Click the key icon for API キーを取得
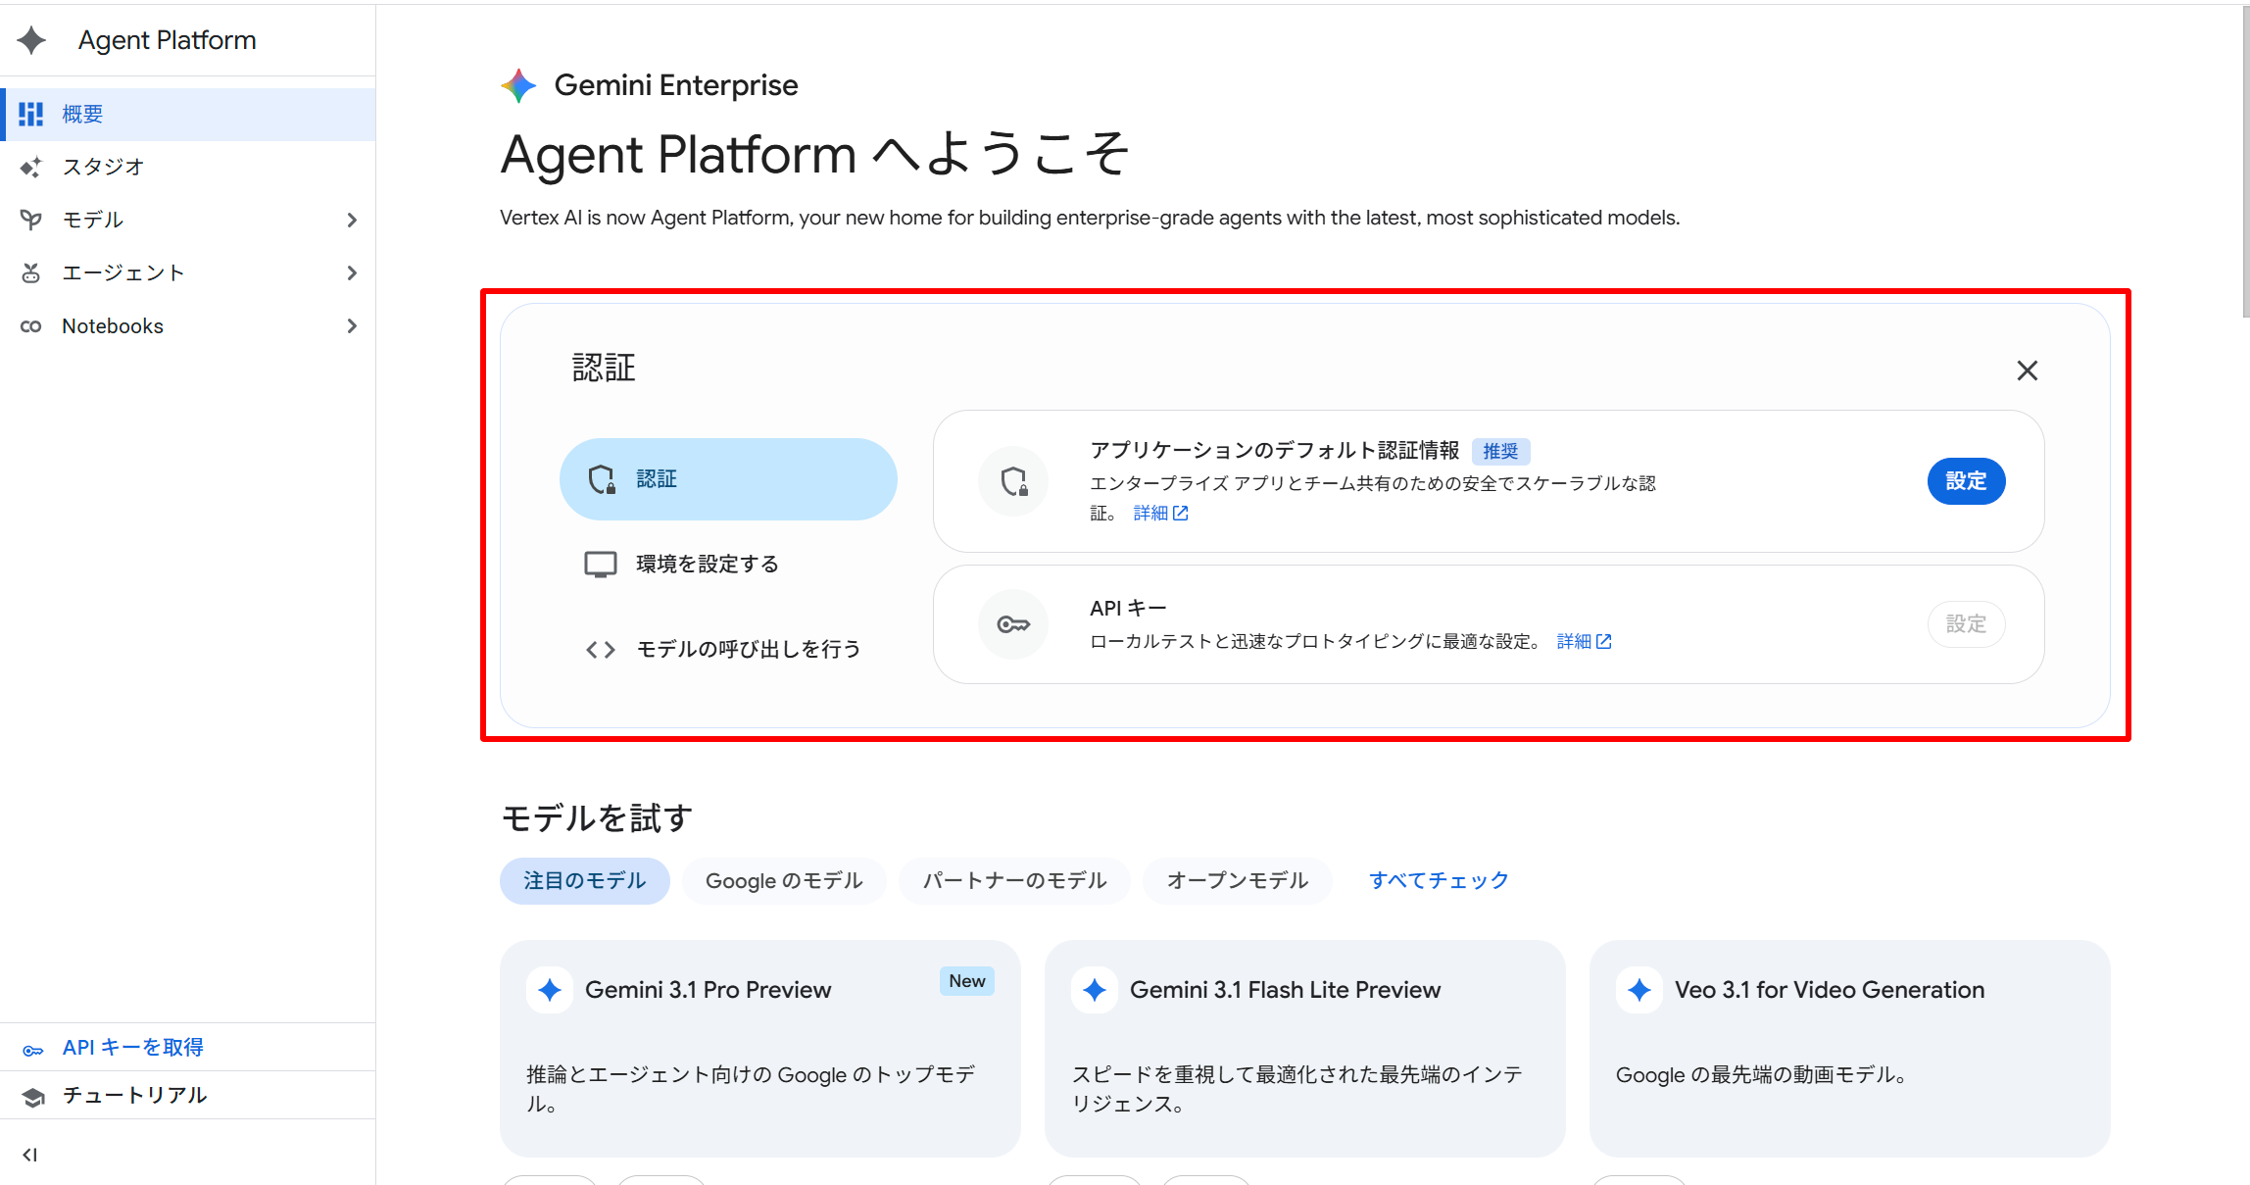 pyautogui.click(x=33, y=1050)
